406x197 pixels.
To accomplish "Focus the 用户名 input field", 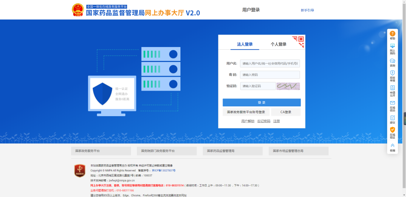I will [270, 64].
